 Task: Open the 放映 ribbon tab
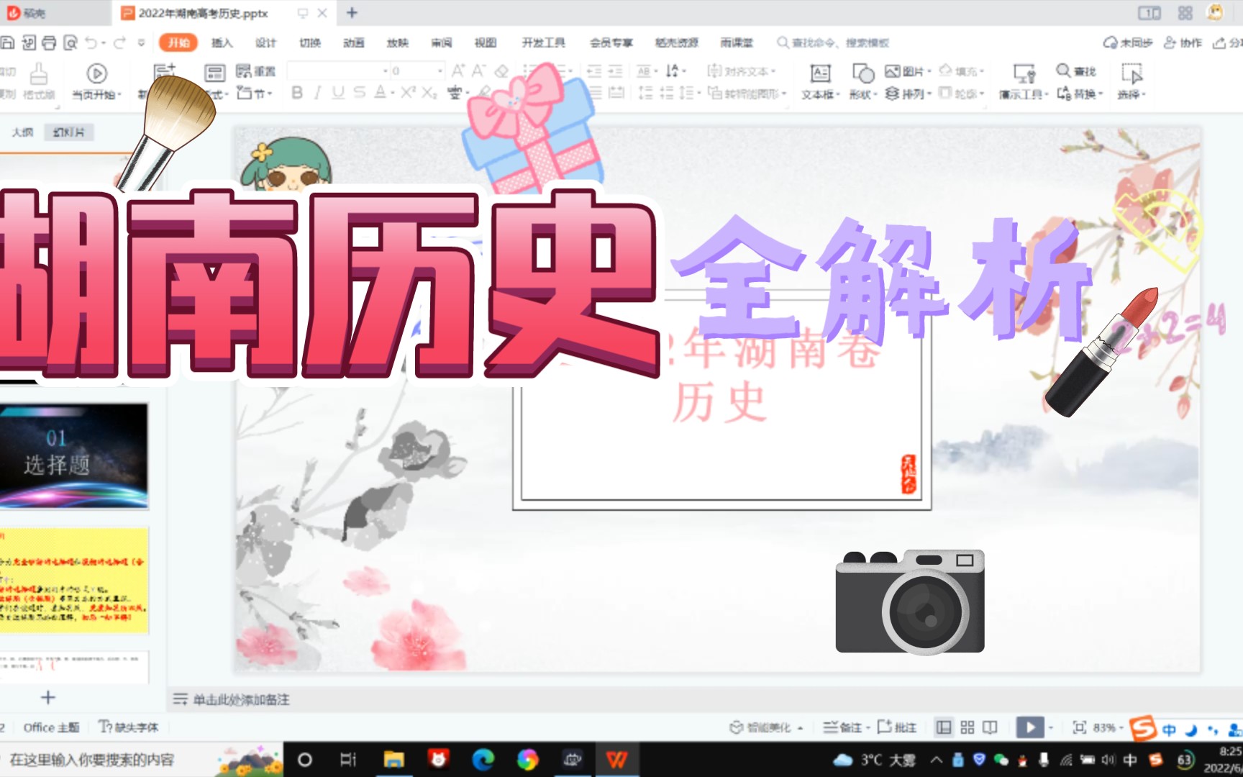coord(397,43)
